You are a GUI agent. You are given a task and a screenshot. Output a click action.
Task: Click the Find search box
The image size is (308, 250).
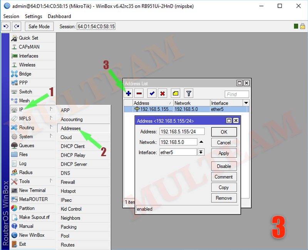pos(237,94)
